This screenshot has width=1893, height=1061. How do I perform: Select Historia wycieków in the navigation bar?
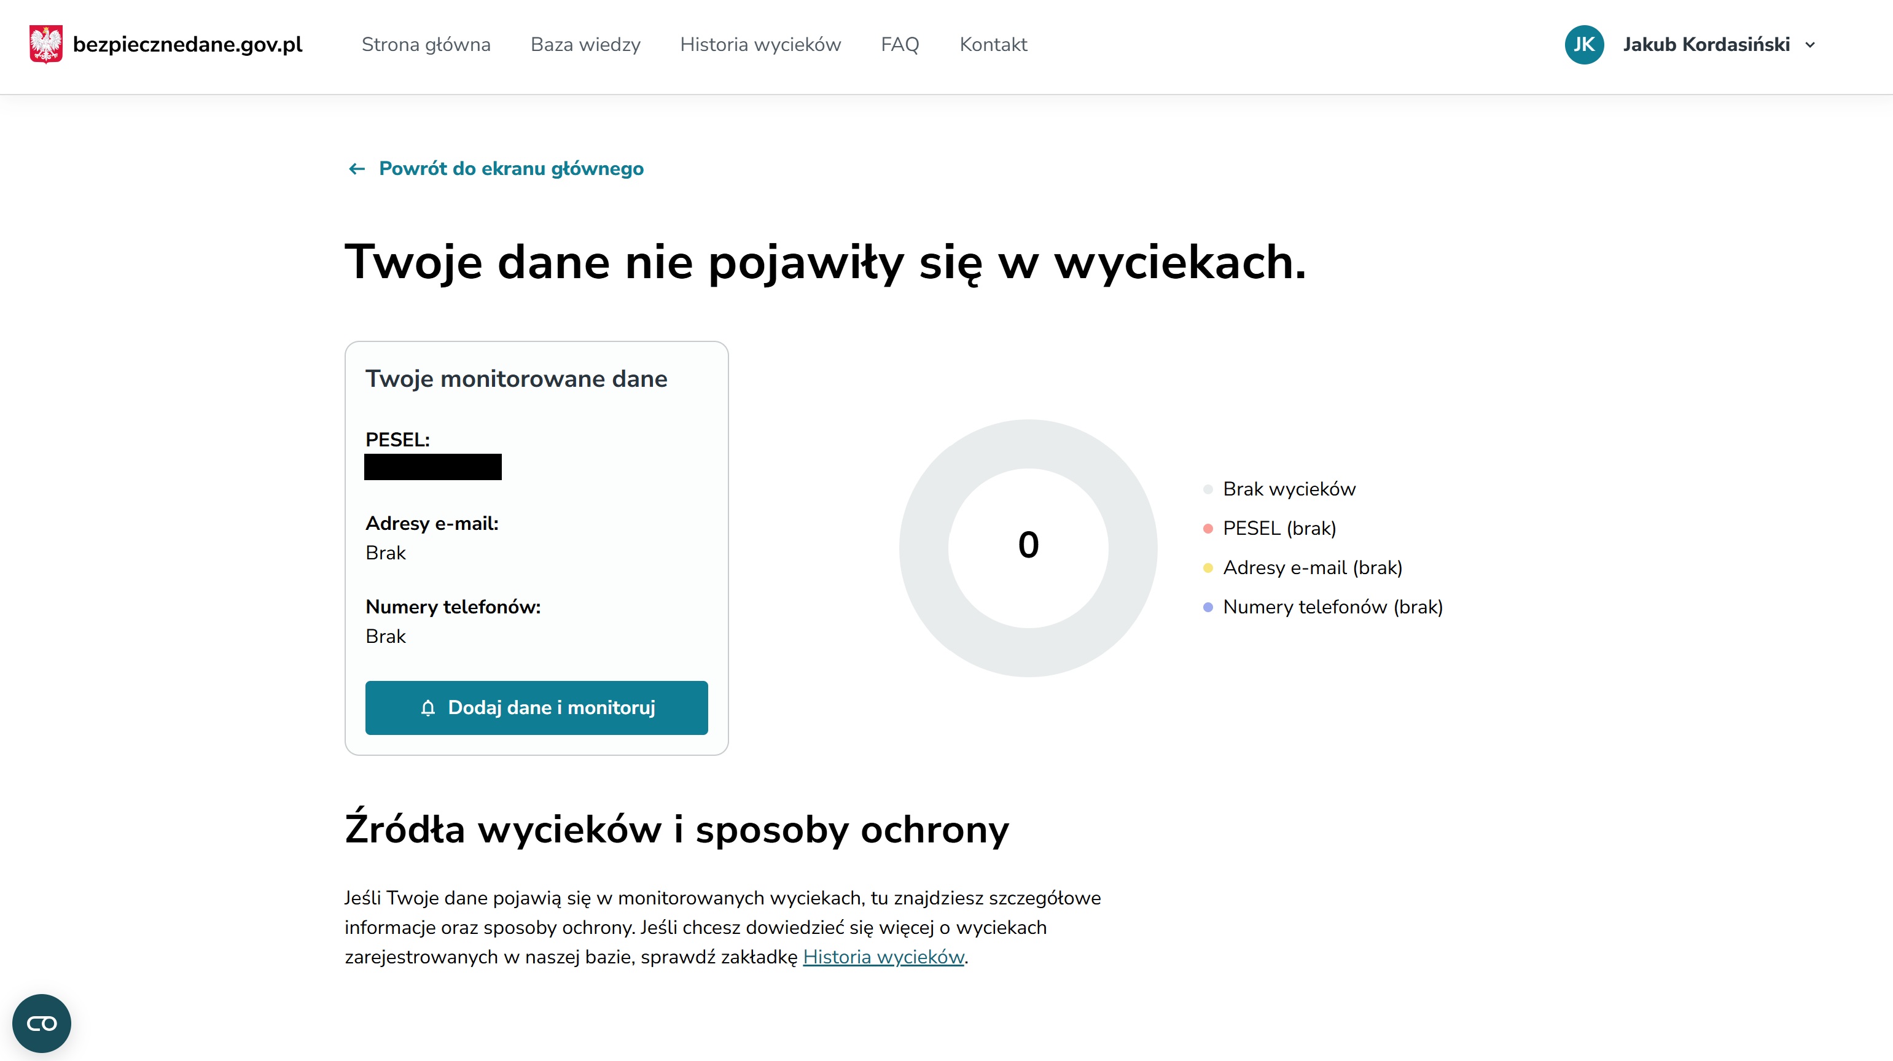pyautogui.click(x=760, y=45)
